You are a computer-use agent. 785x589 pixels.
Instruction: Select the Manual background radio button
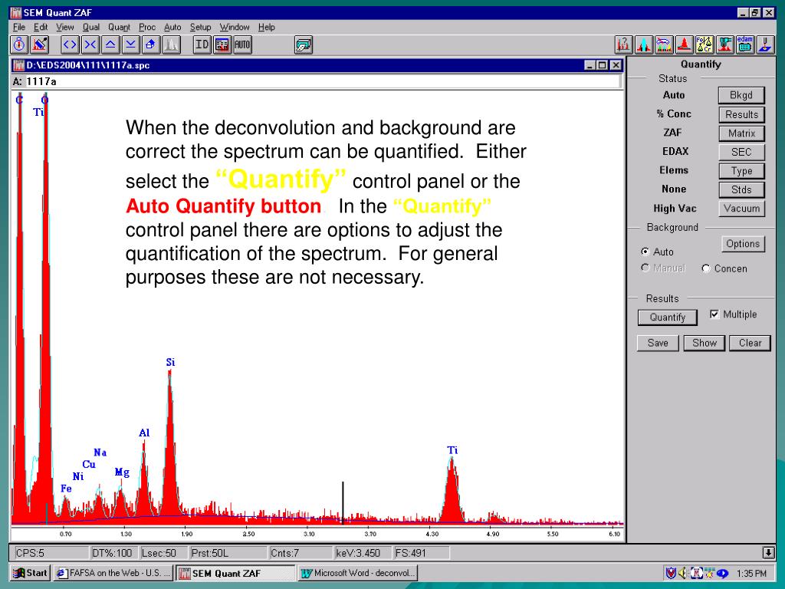tap(645, 268)
